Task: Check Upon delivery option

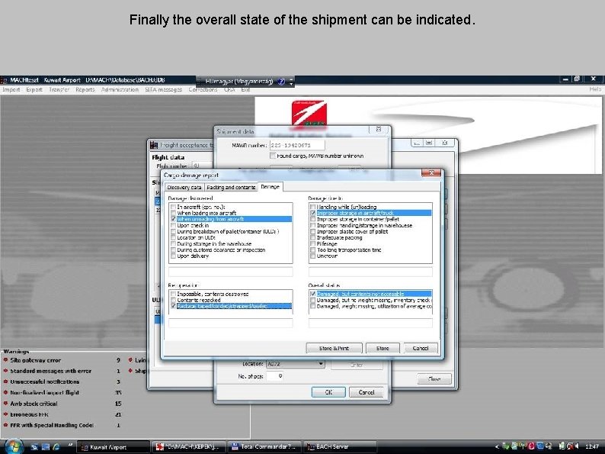Action: coord(173,256)
